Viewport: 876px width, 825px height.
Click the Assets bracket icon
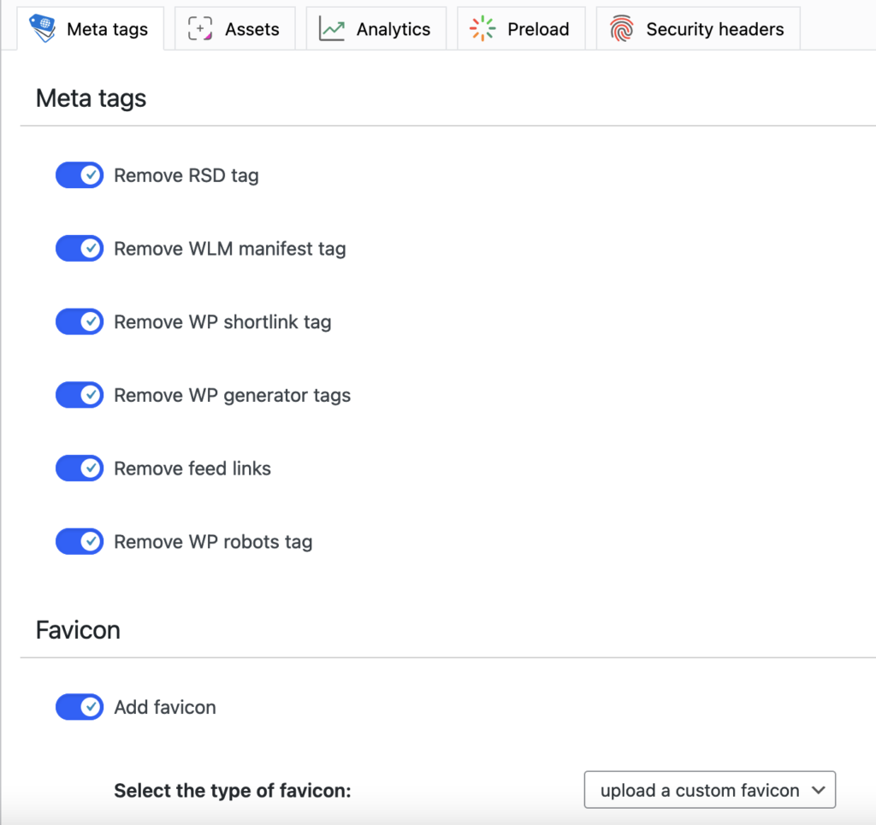[x=200, y=28]
